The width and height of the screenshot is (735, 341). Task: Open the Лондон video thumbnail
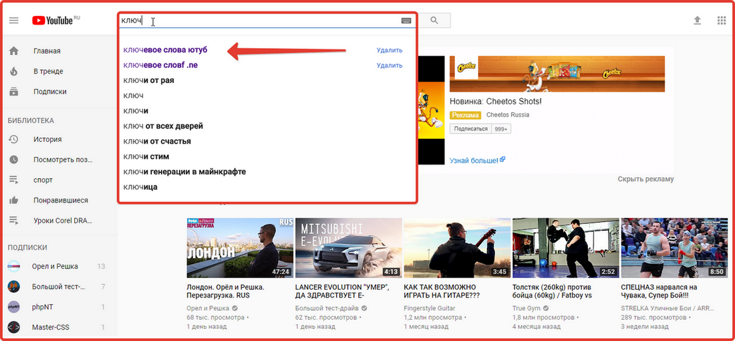239,247
